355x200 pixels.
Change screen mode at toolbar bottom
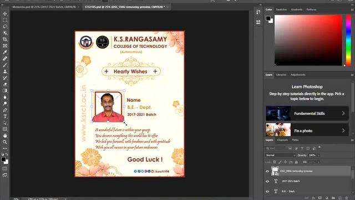tap(5, 175)
